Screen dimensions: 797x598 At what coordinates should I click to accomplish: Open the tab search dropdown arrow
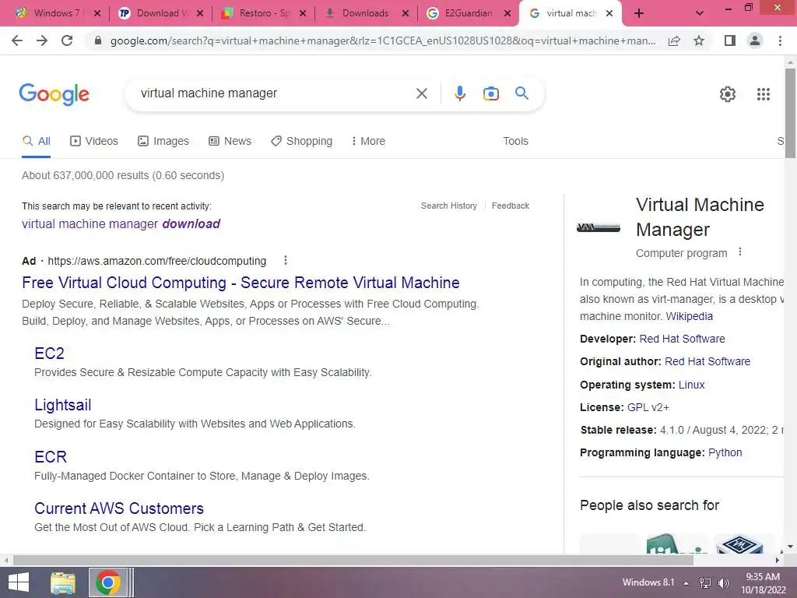click(x=700, y=14)
